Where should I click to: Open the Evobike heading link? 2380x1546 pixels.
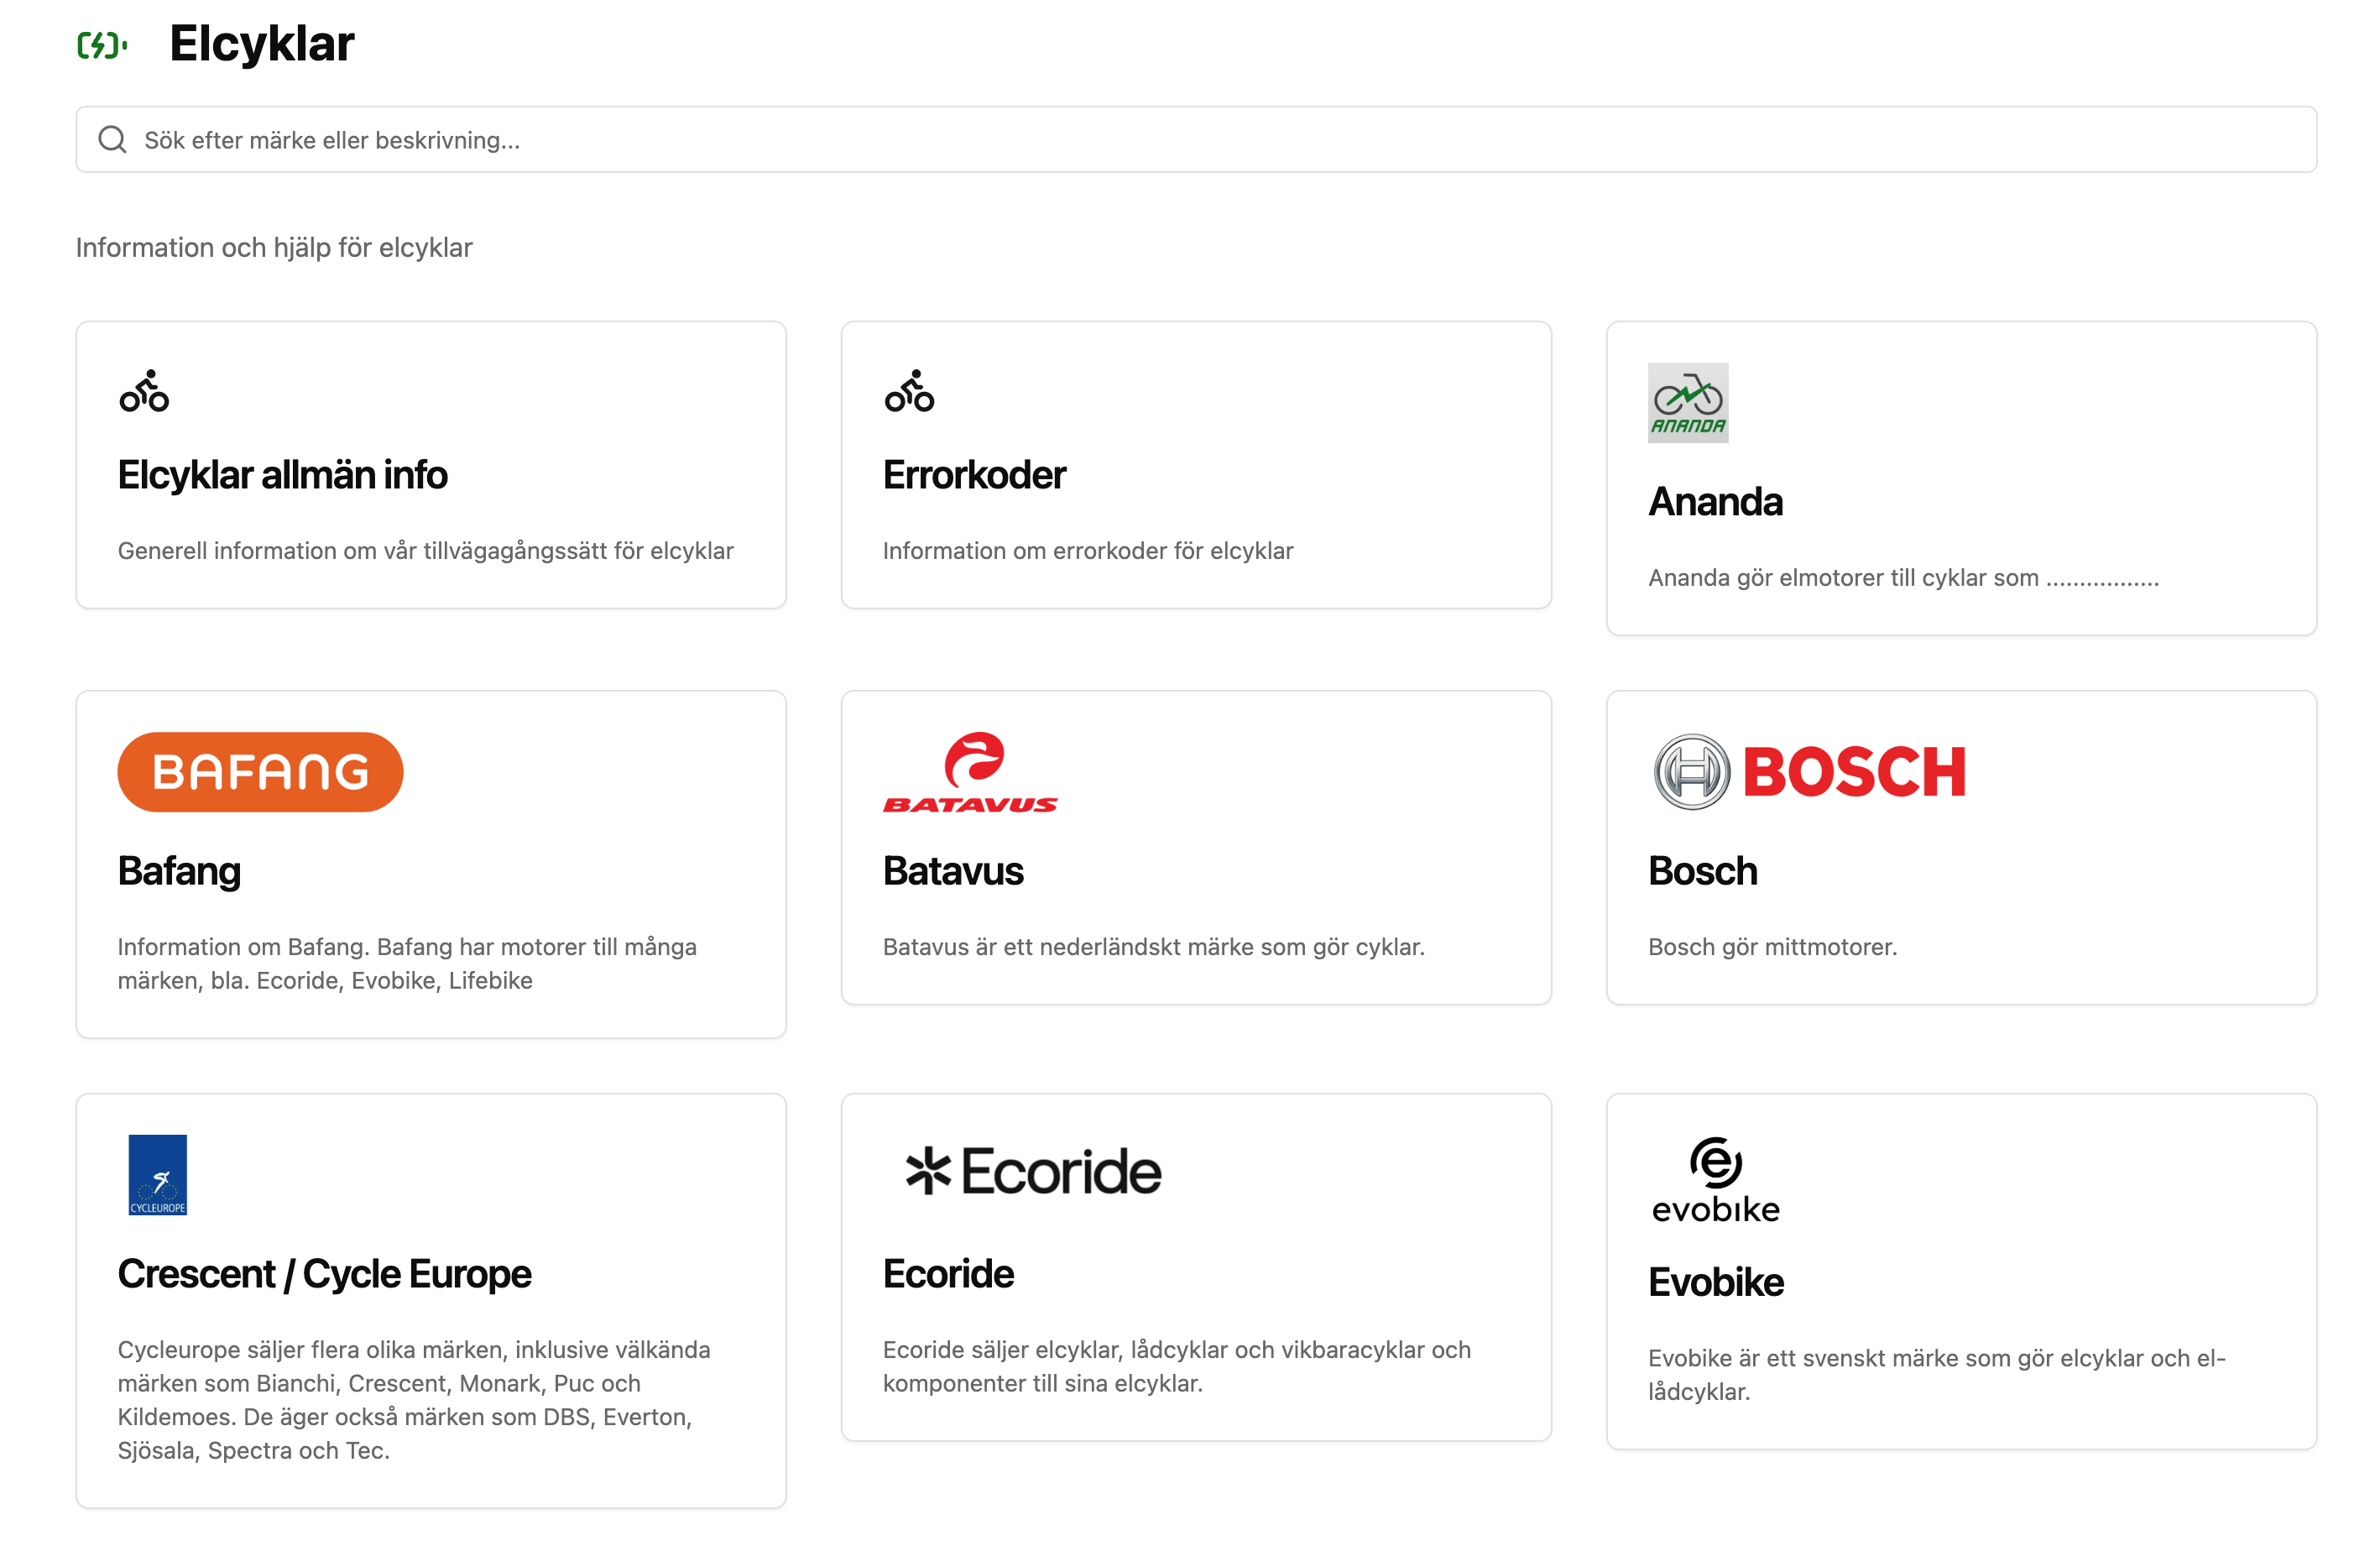pos(1716,1282)
